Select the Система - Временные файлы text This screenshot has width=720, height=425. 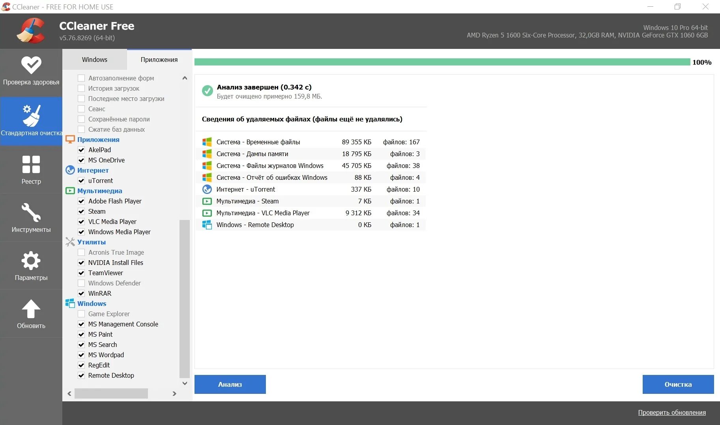click(x=258, y=142)
